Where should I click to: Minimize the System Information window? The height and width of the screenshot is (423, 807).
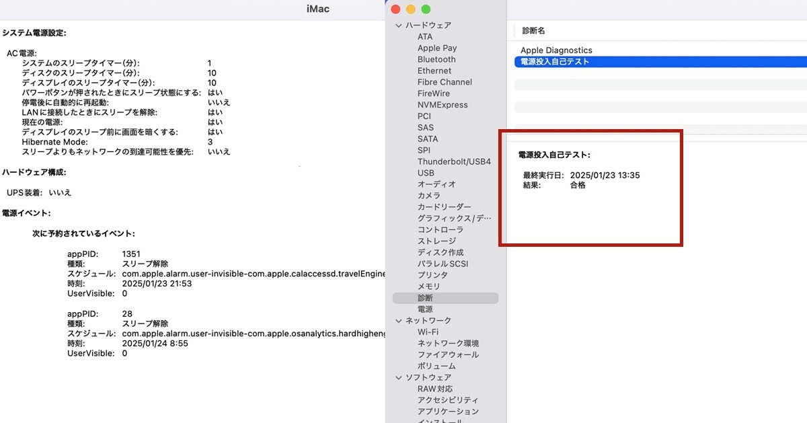tap(410, 9)
